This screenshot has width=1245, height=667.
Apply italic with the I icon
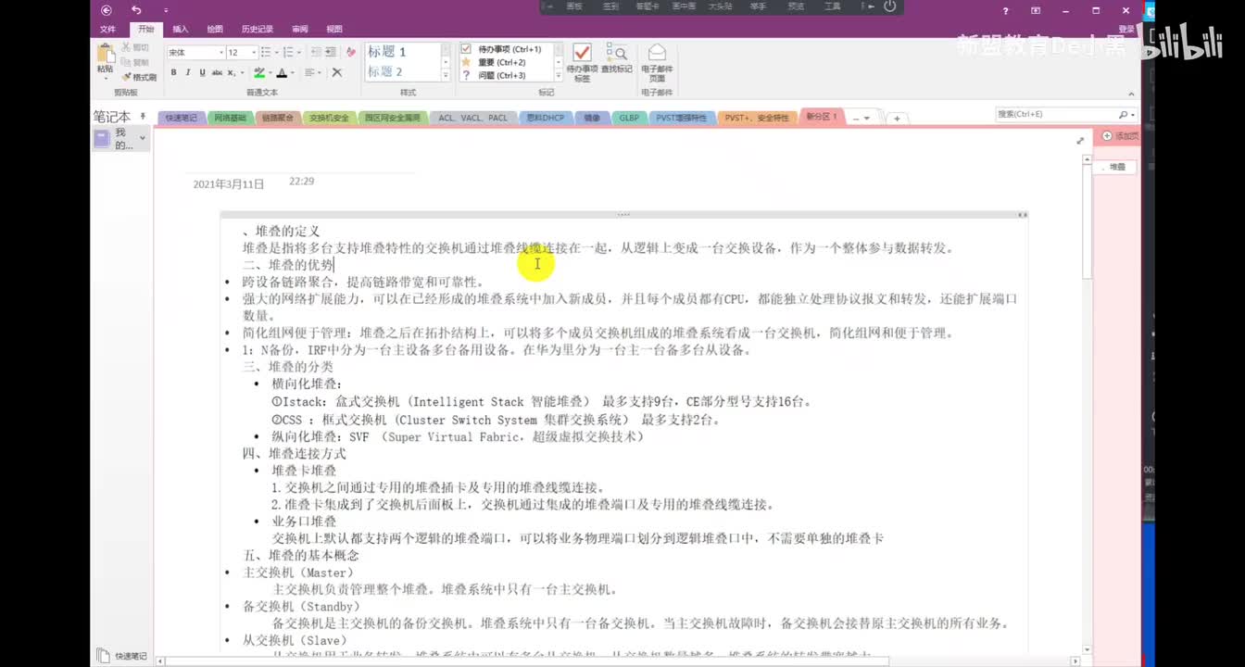point(188,72)
